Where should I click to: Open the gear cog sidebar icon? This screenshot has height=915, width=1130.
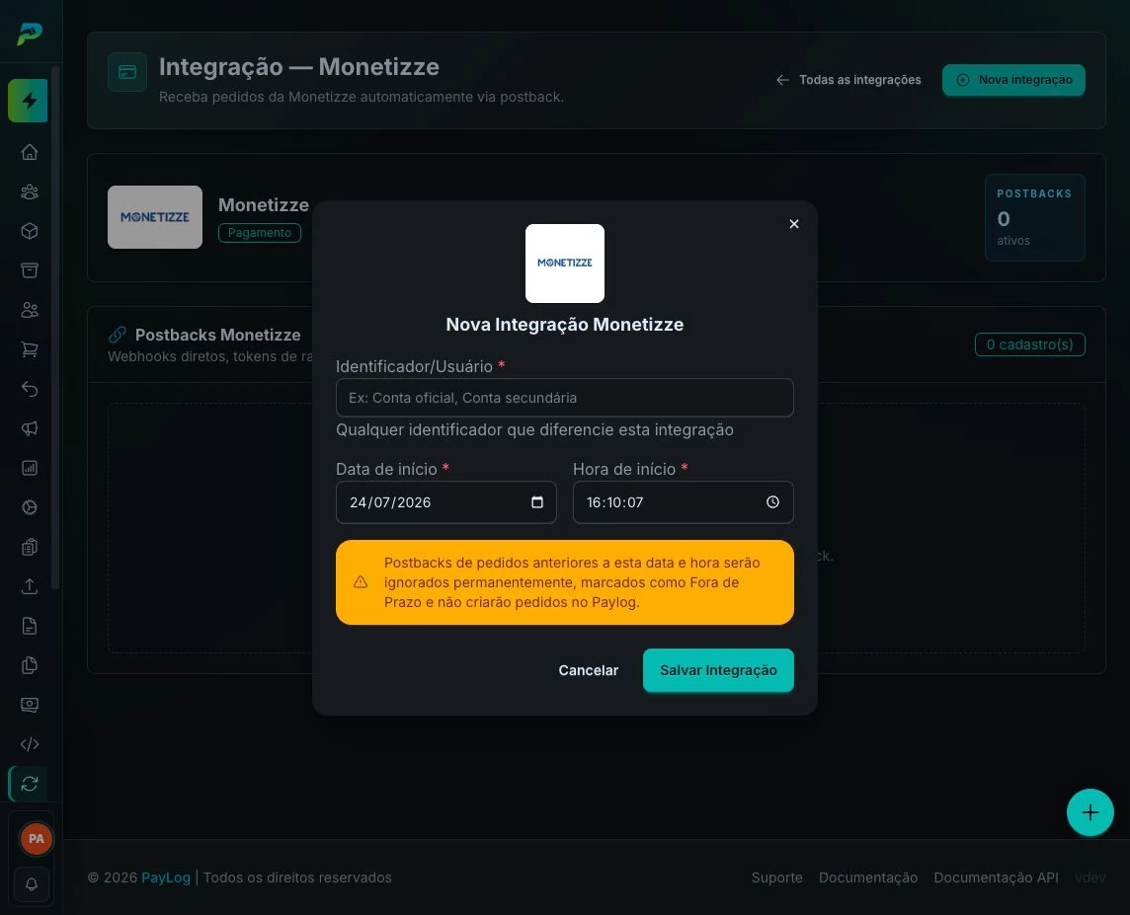pyautogui.click(x=30, y=507)
